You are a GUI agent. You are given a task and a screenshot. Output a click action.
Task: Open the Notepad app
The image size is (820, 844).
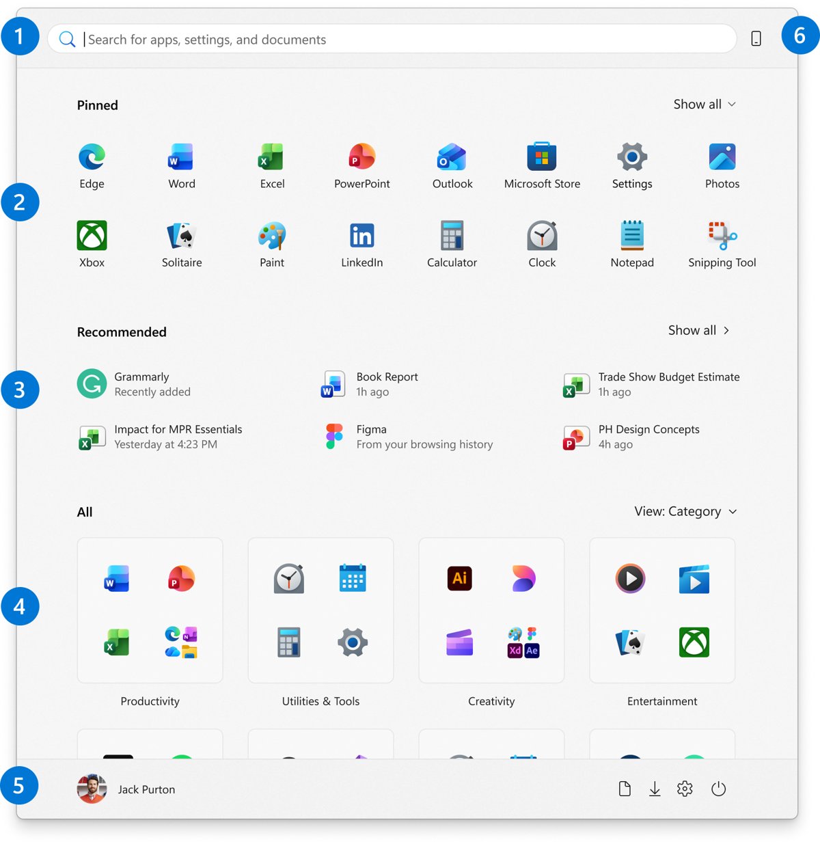[632, 245]
